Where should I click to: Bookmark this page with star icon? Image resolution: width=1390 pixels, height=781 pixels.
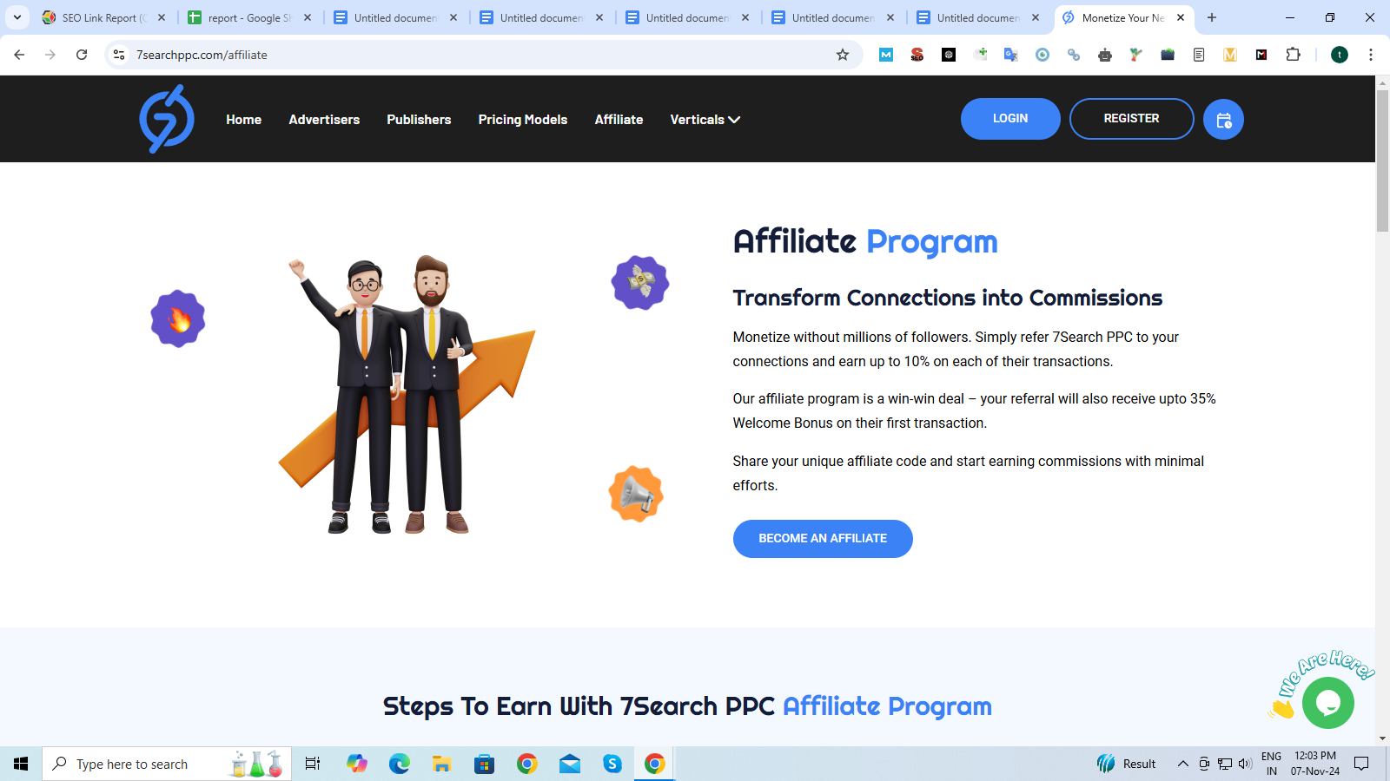(842, 55)
